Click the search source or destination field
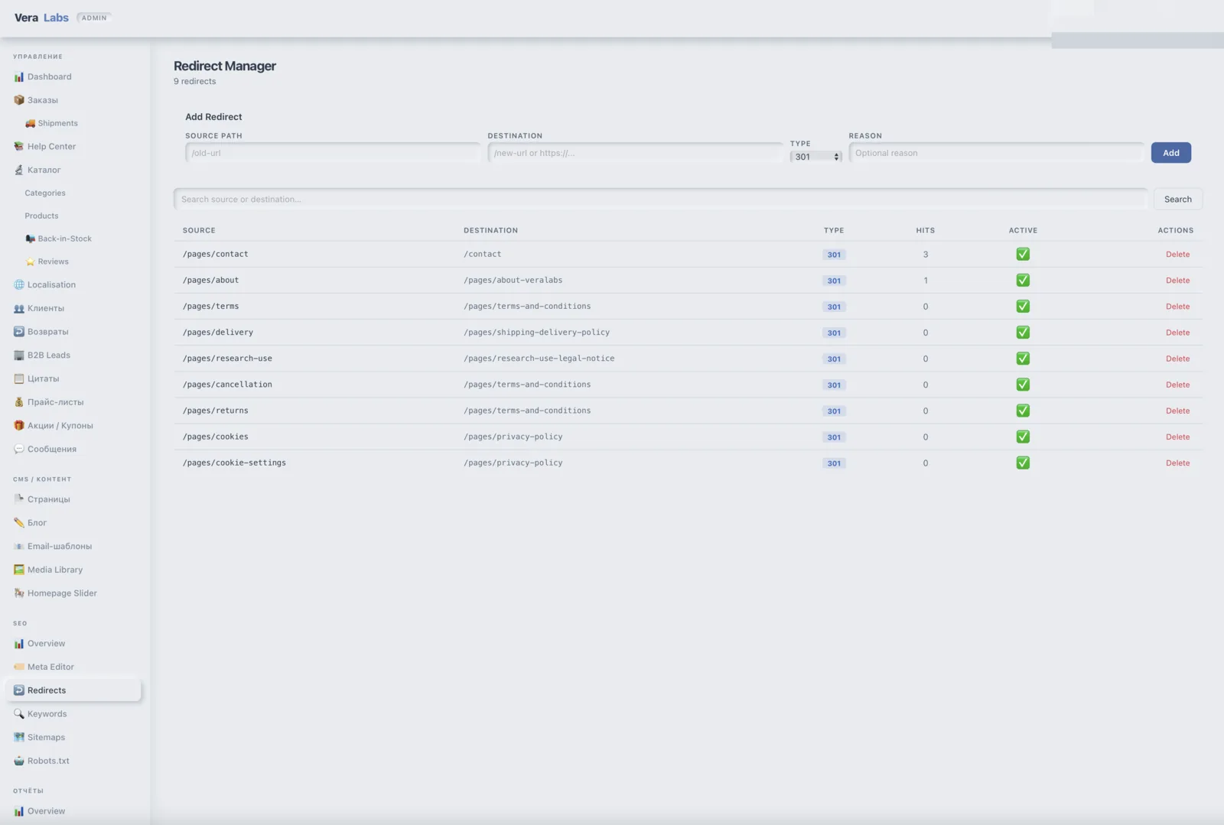This screenshot has width=1224, height=825. pos(661,199)
